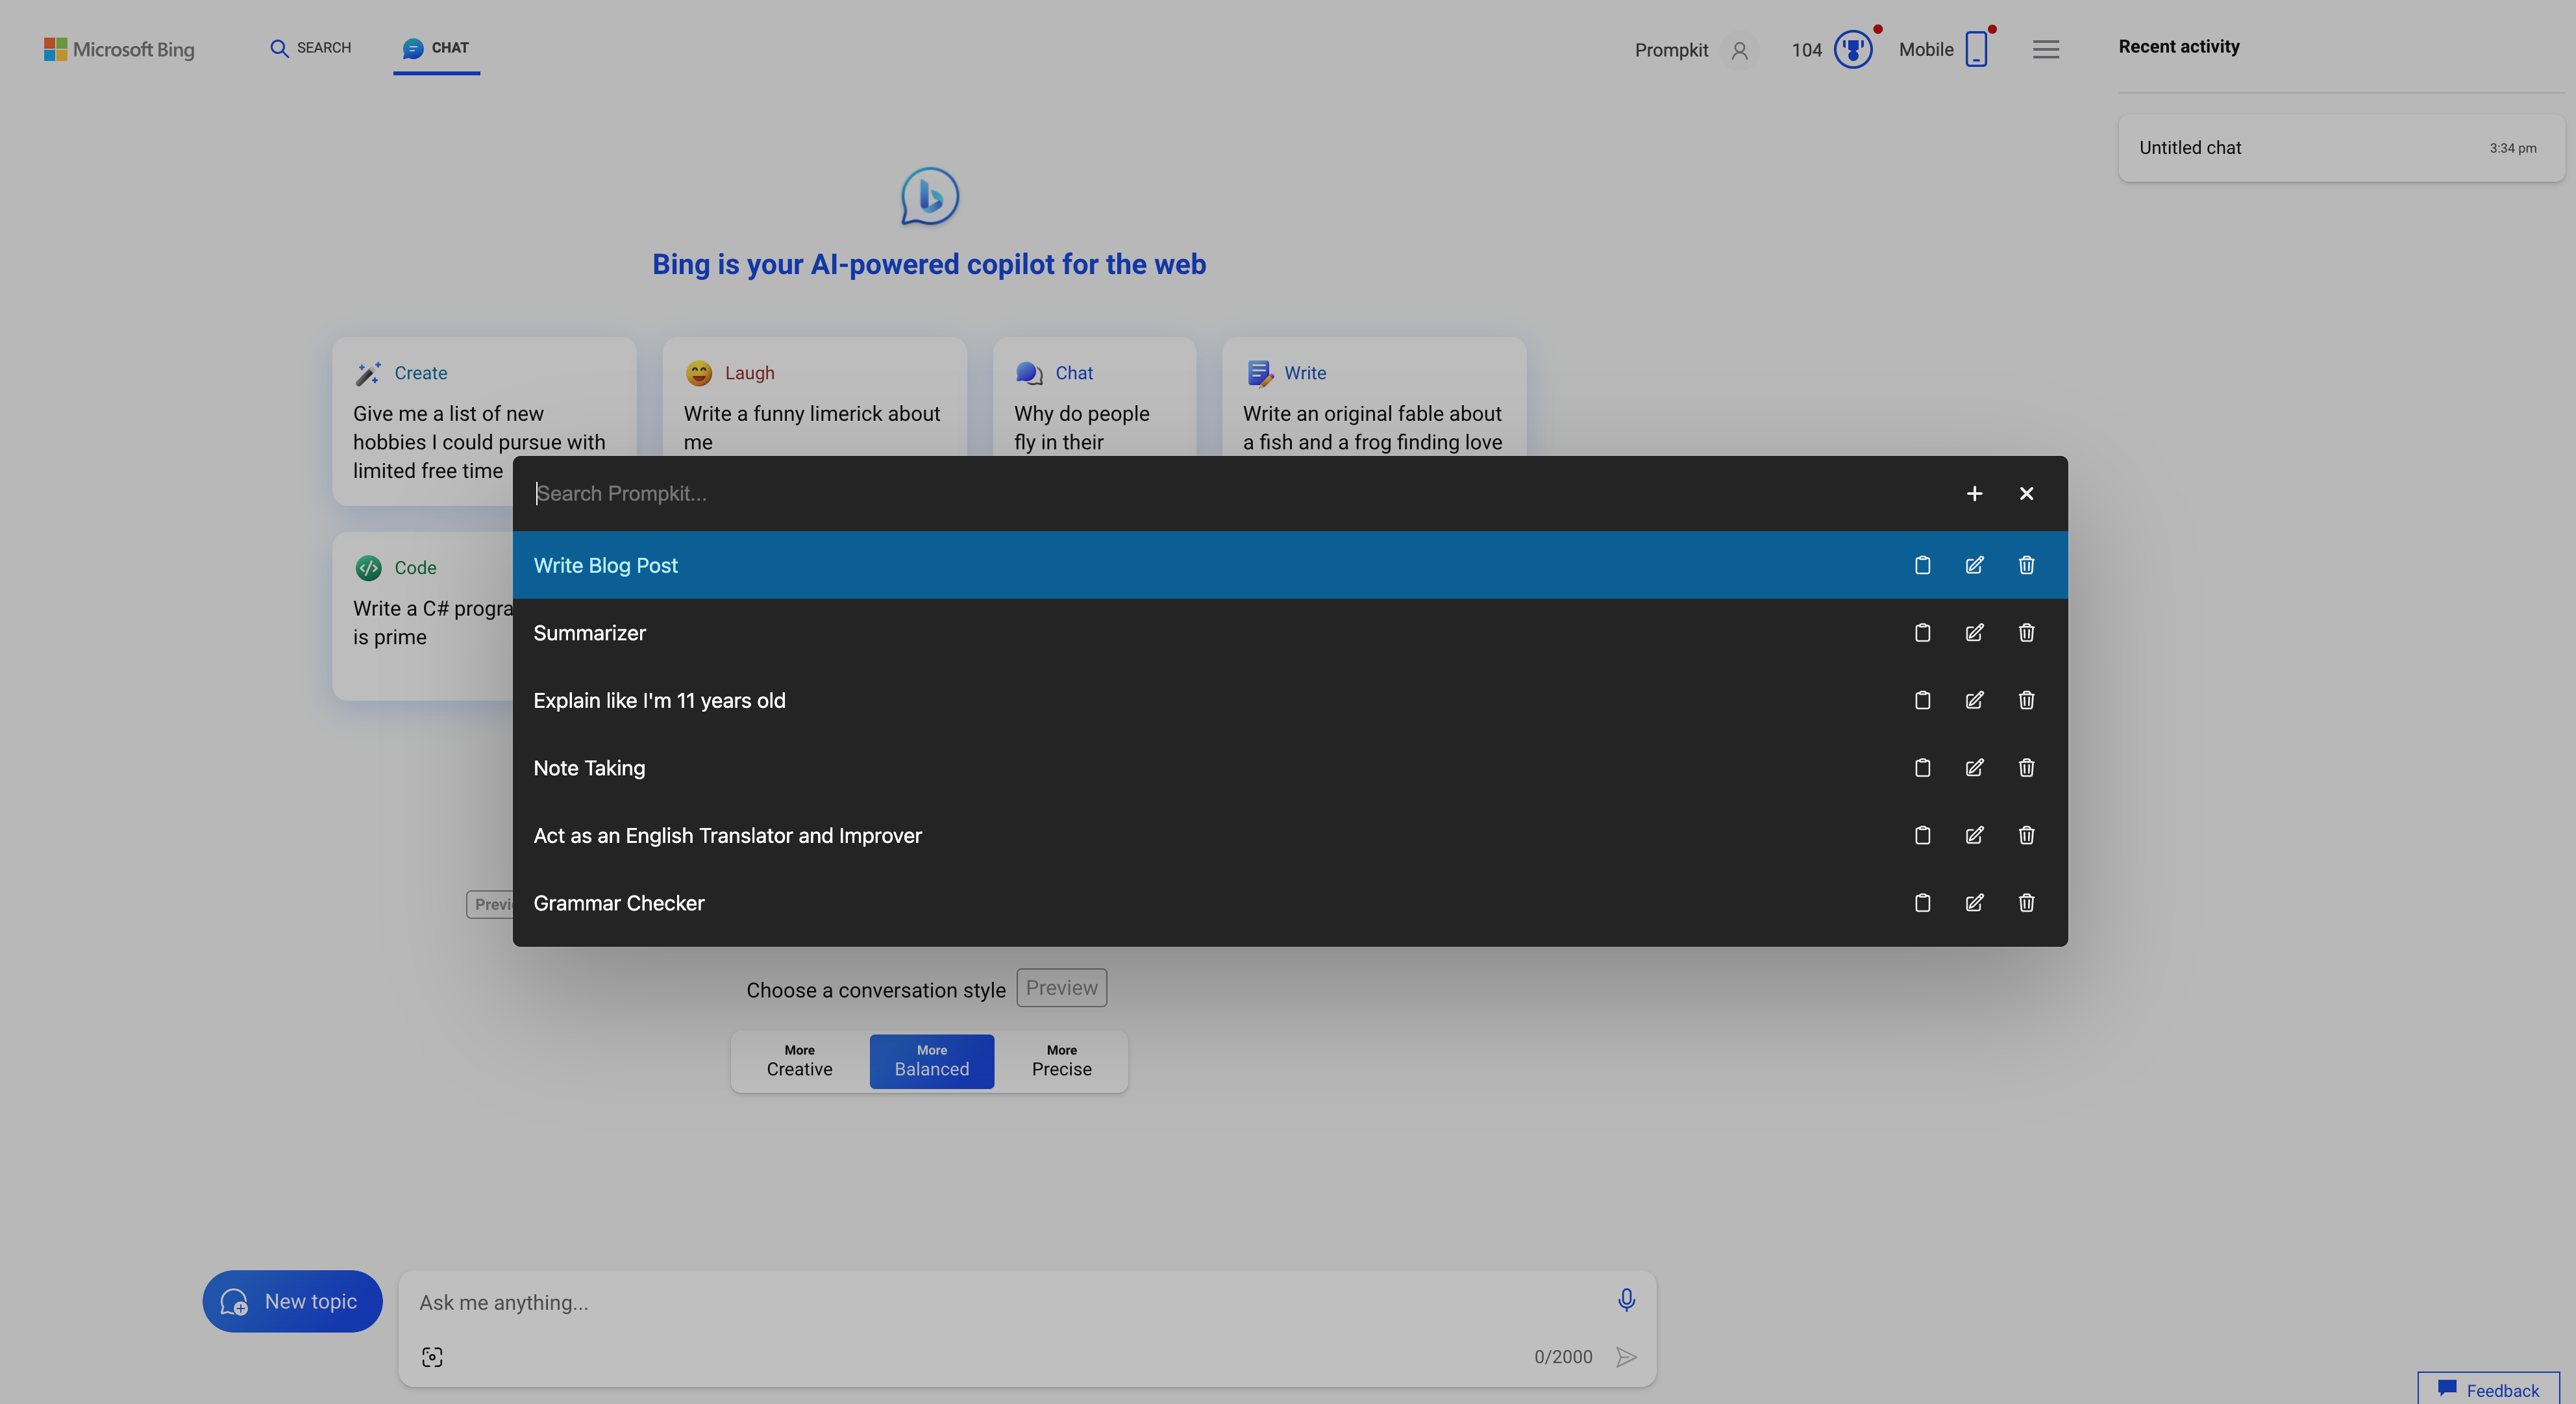Copy the Explain like I'm 11 prompt
2576x1404 pixels.
coord(1922,700)
